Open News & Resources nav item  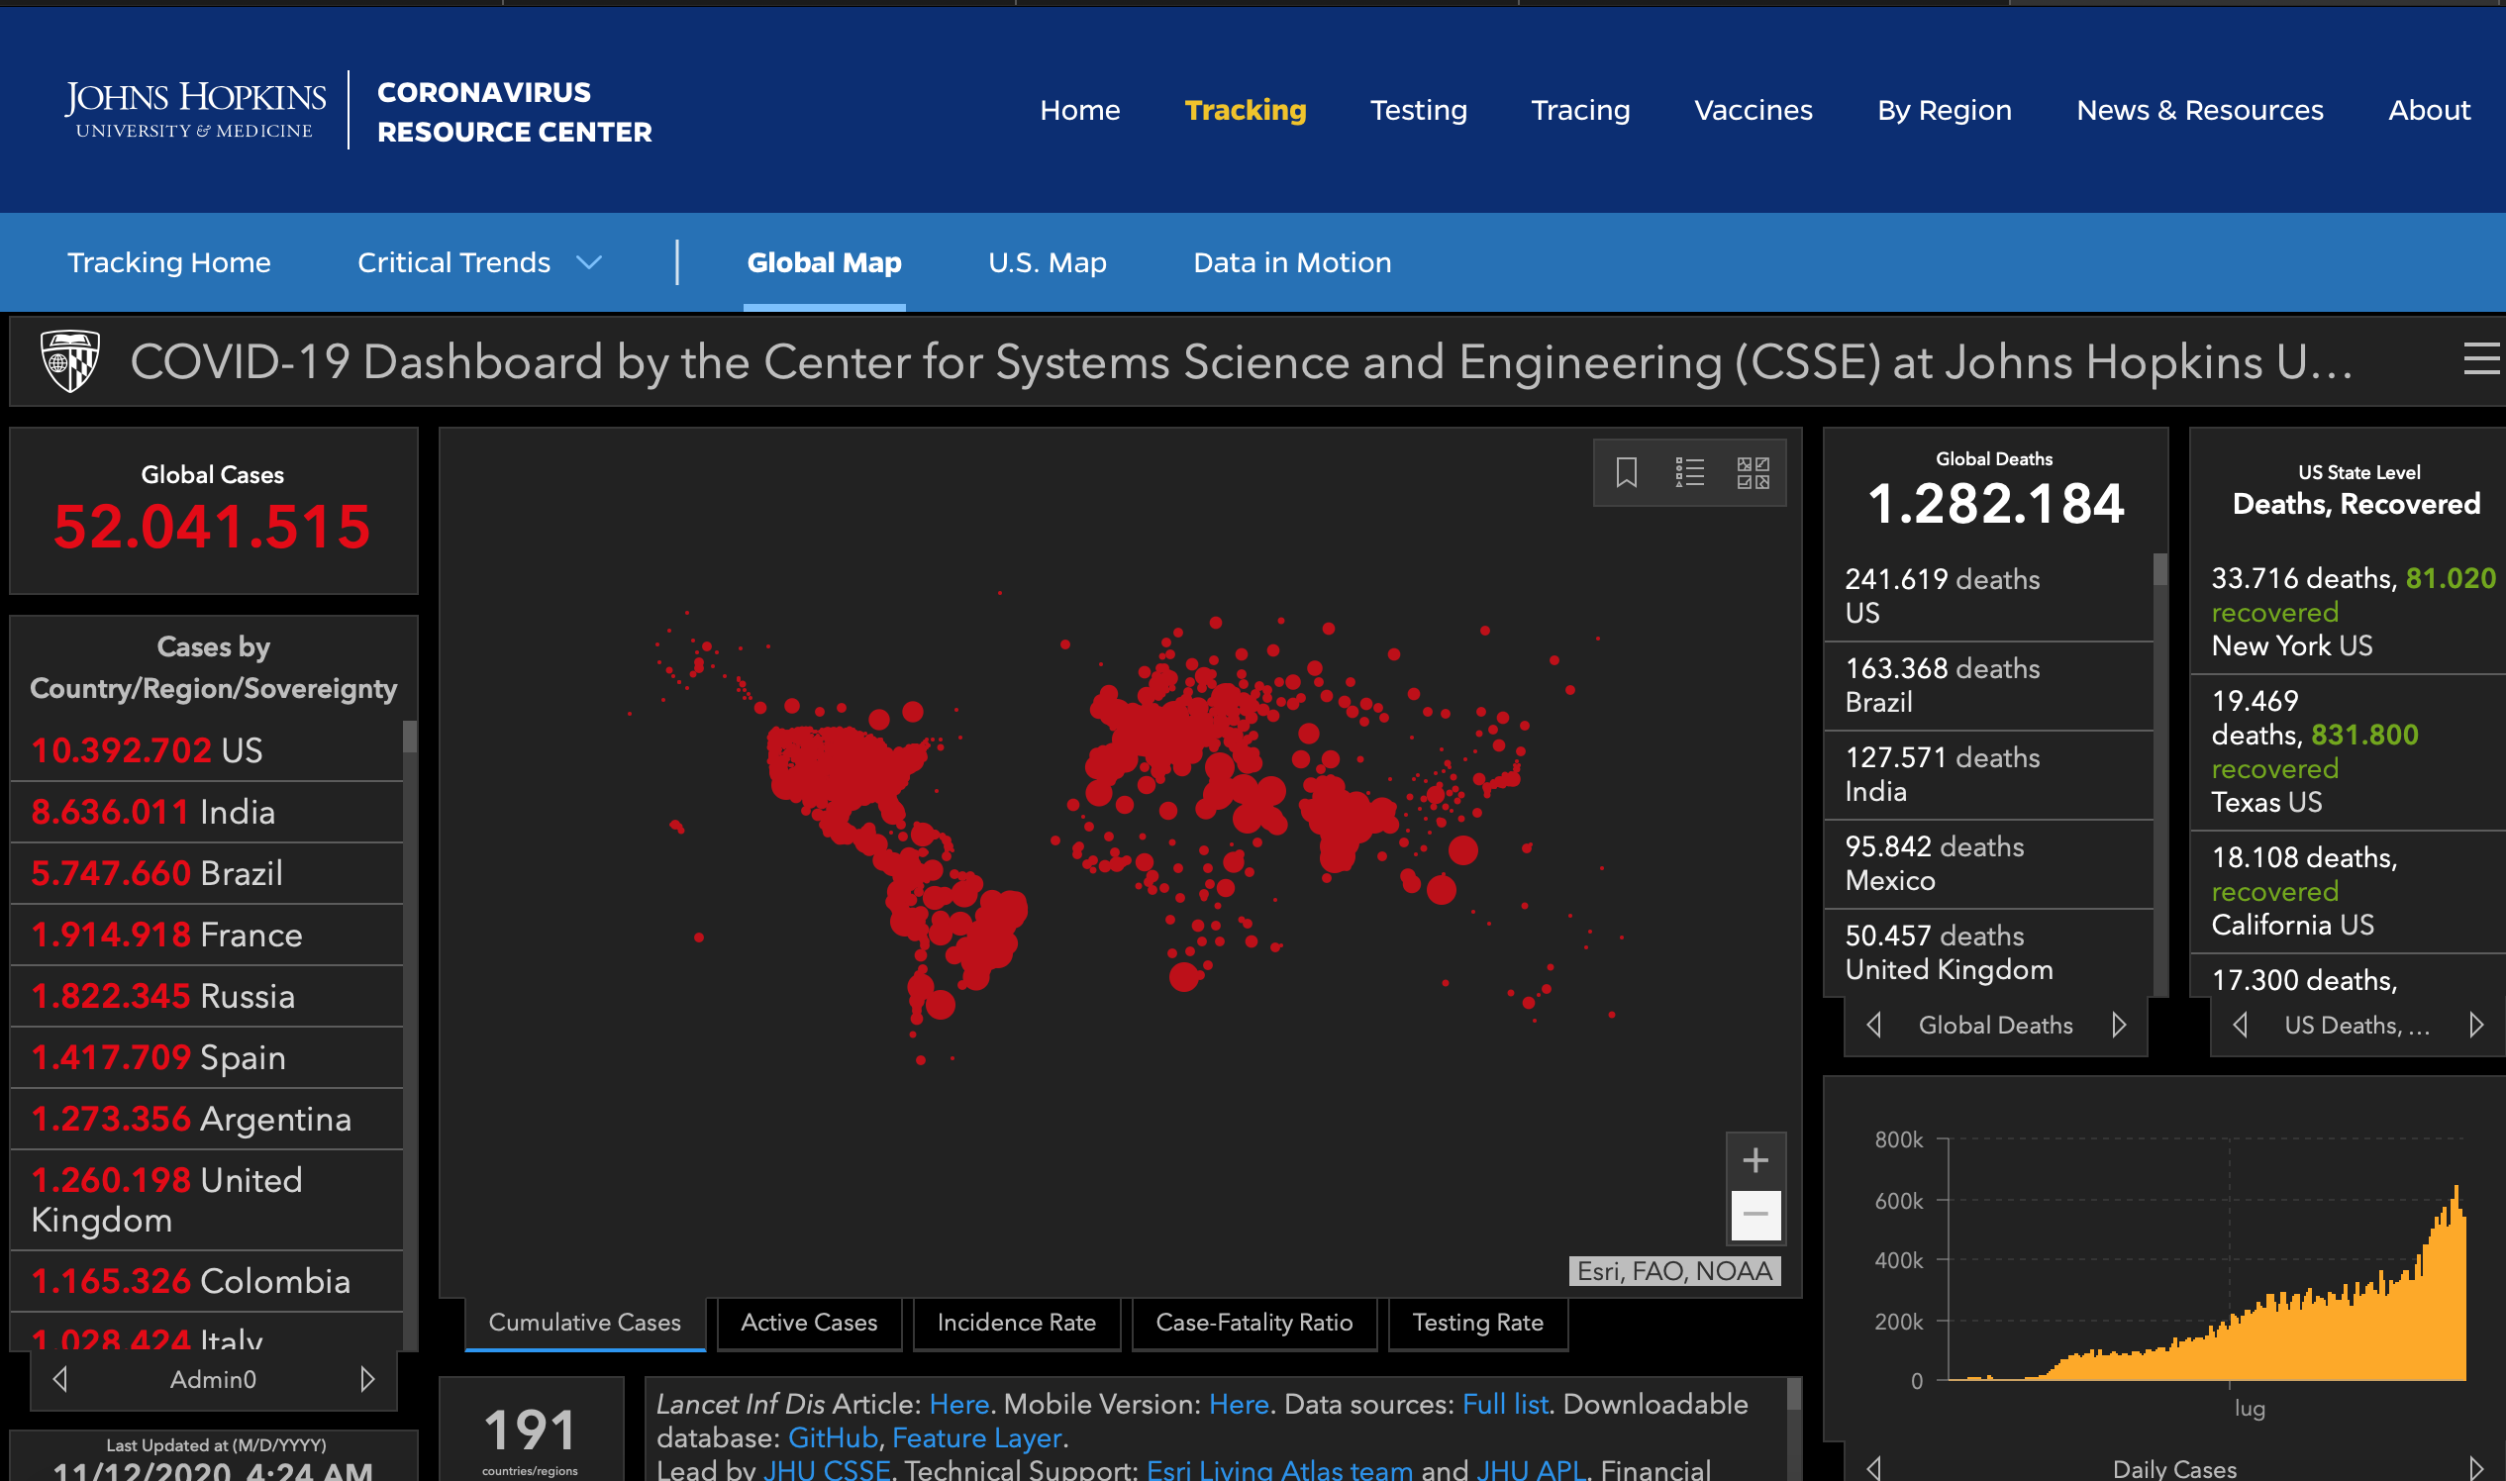[x=2200, y=110]
